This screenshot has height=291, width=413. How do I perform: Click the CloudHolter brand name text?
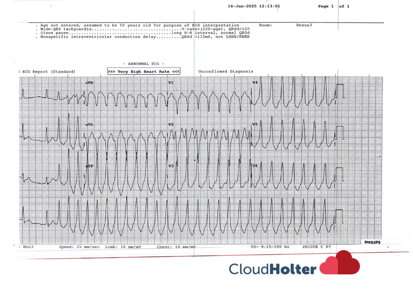(x=272, y=269)
